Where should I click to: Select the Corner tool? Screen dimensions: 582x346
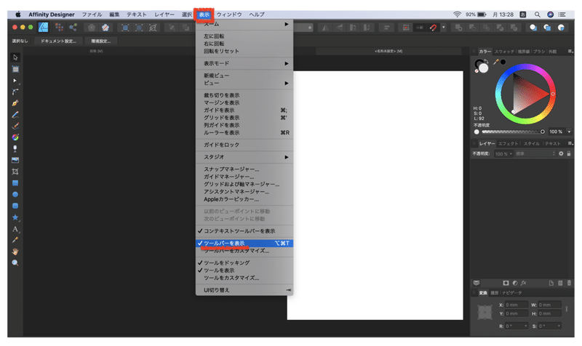coord(15,92)
